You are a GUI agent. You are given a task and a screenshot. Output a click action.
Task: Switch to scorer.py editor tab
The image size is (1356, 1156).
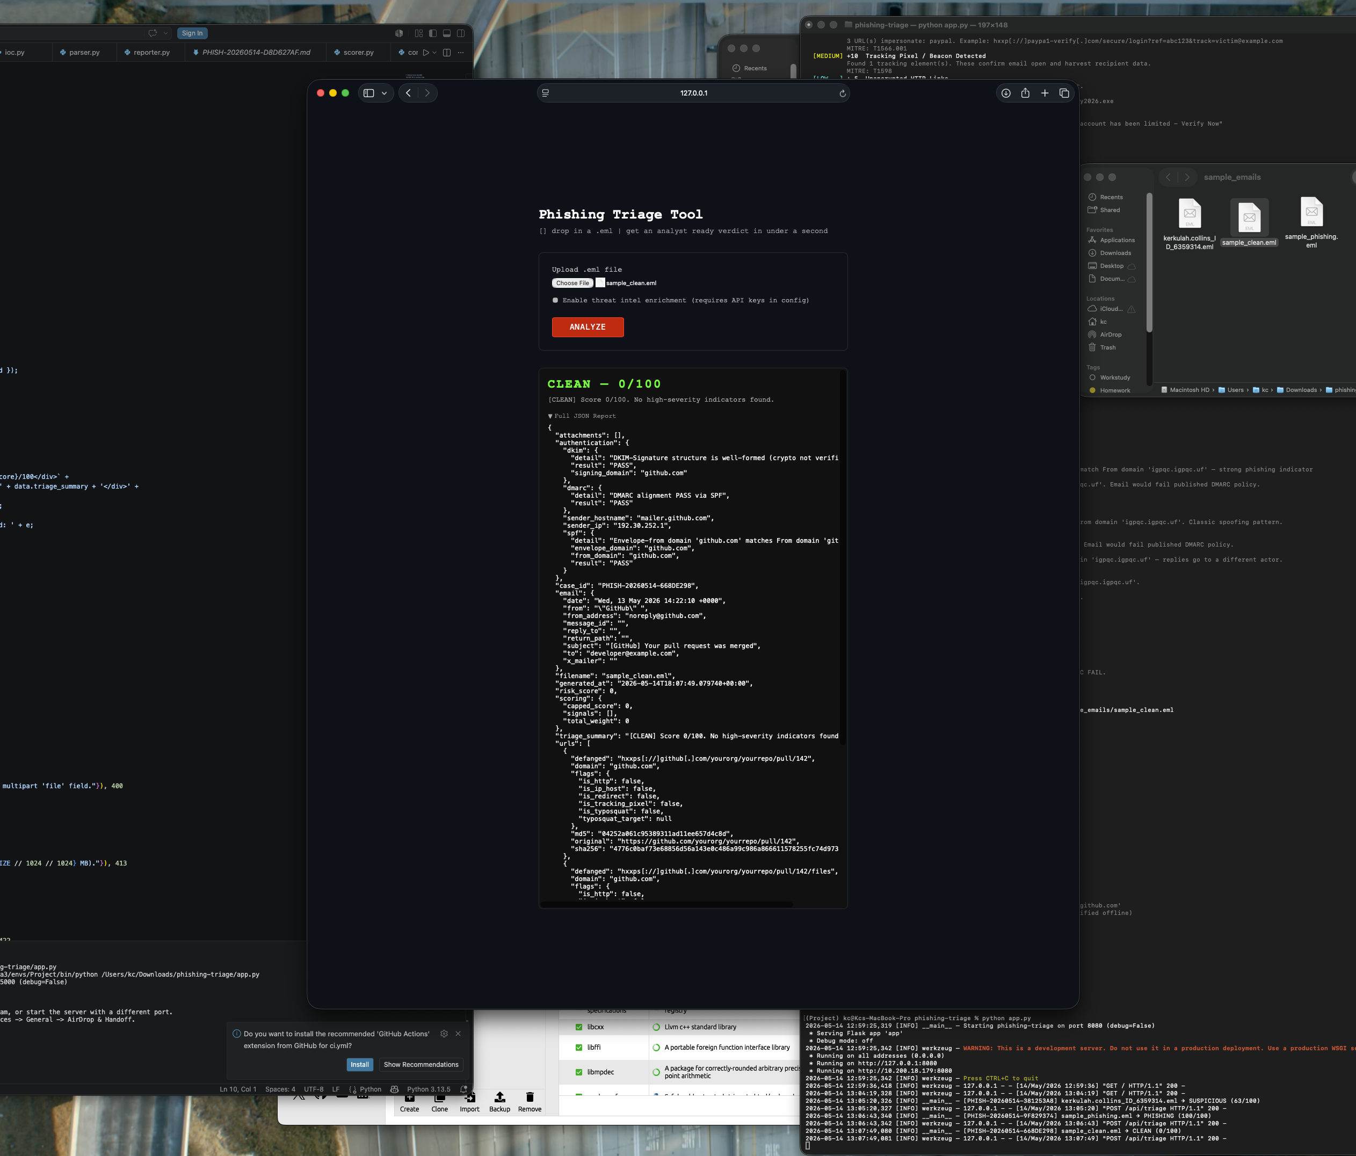[353, 52]
